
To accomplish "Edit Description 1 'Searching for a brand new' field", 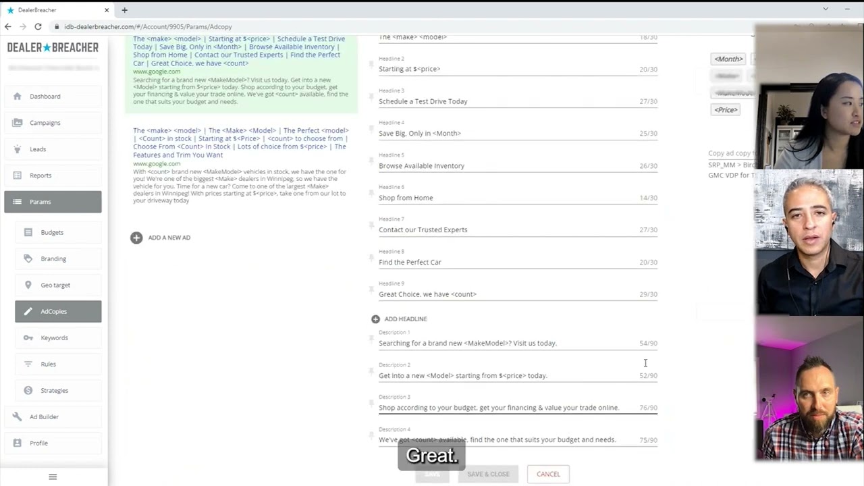I will point(518,343).
